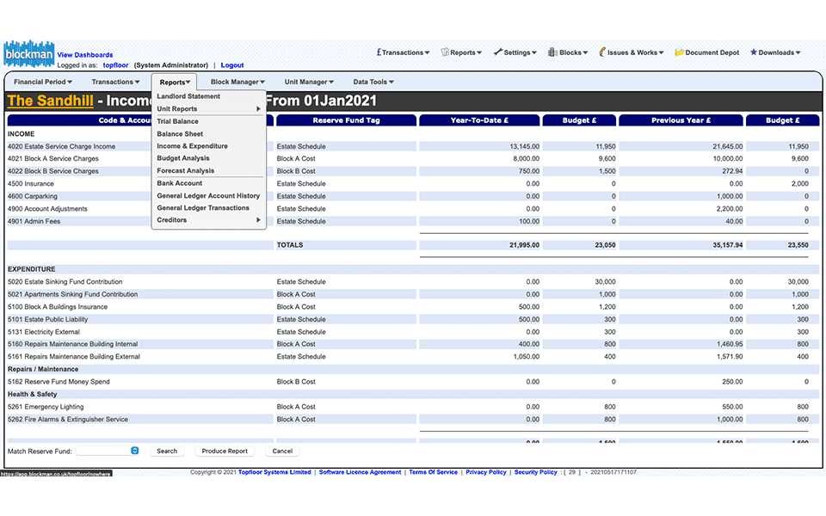Expand the Financial Period menu
Image resolution: width=826 pixels, height=516 pixels.
click(43, 83)
